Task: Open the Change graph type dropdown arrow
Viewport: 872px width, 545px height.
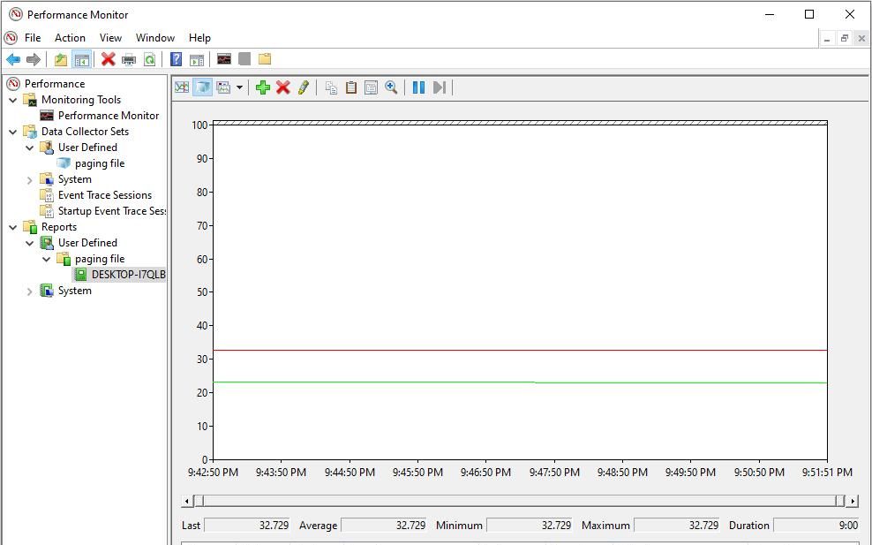Action: 239,87
